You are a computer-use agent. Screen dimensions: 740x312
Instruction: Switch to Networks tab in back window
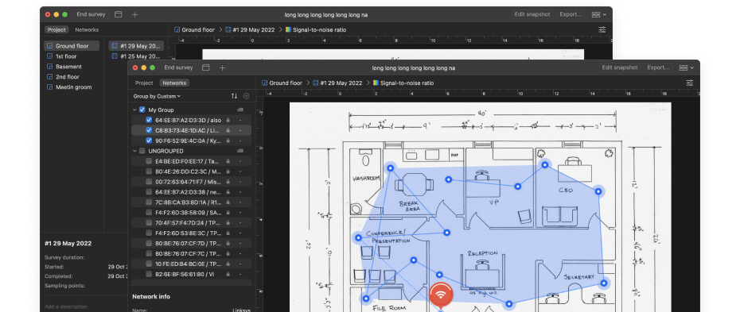[x=87, y=29]
